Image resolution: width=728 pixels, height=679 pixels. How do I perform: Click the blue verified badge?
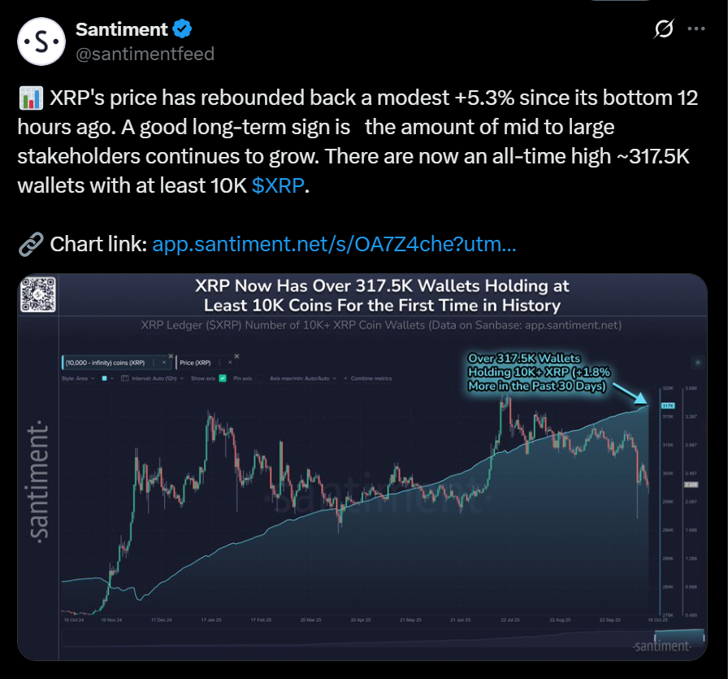click(x=182, y=29)
